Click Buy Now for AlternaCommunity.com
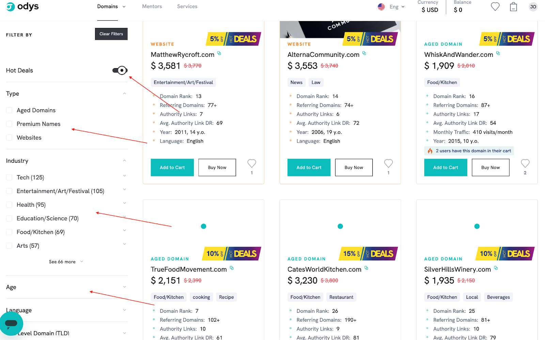 [354, 167]
